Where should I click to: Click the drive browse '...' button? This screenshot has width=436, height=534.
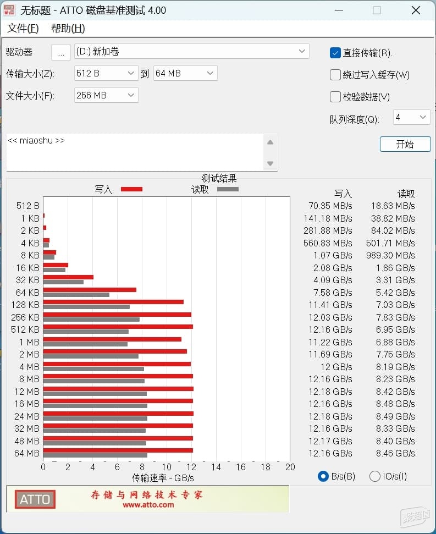pyautogui.click(x=61, y=52)
